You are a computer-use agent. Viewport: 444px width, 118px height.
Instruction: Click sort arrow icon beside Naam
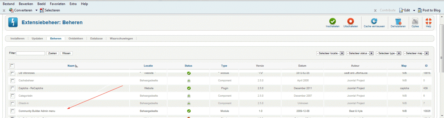77,66
